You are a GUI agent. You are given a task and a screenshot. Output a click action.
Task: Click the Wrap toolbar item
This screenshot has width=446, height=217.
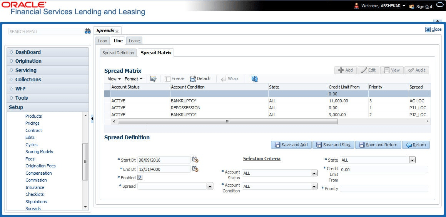pyautogui.click(x=230, y=79)
